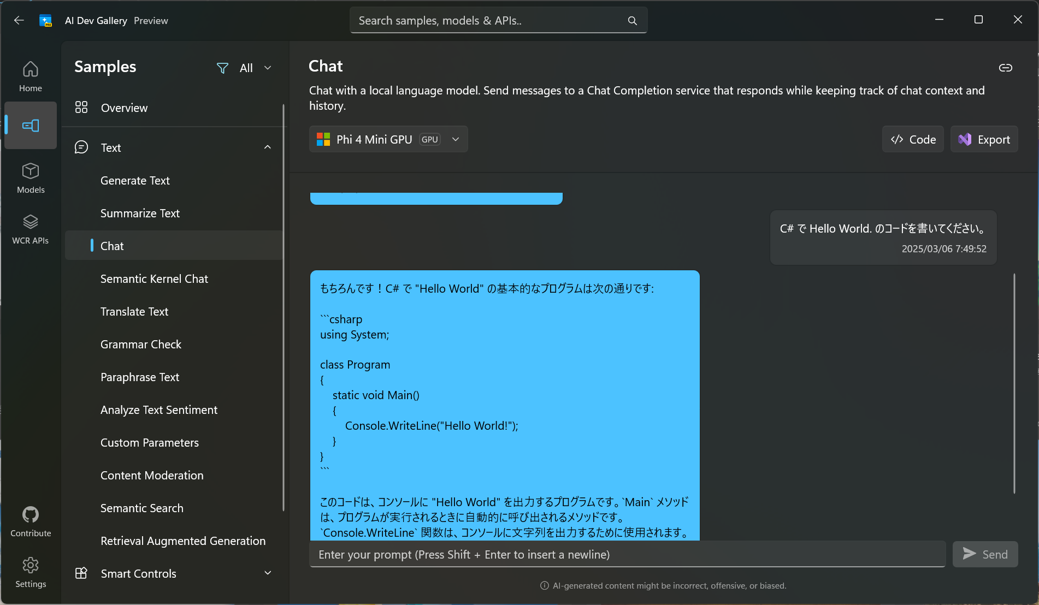1039x605 pixels.
Task: Switch to the Overview page
Action: [124, 108]
